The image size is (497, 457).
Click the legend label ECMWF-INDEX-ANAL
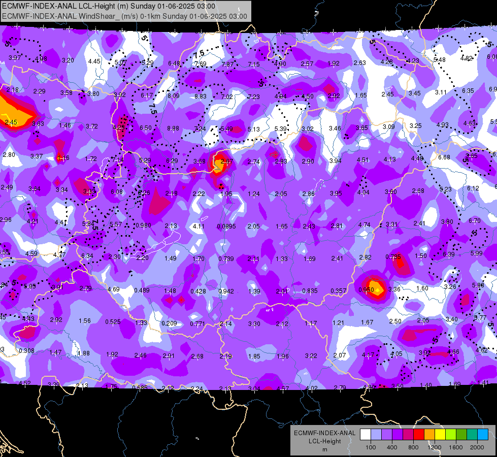tap(324, 433)
